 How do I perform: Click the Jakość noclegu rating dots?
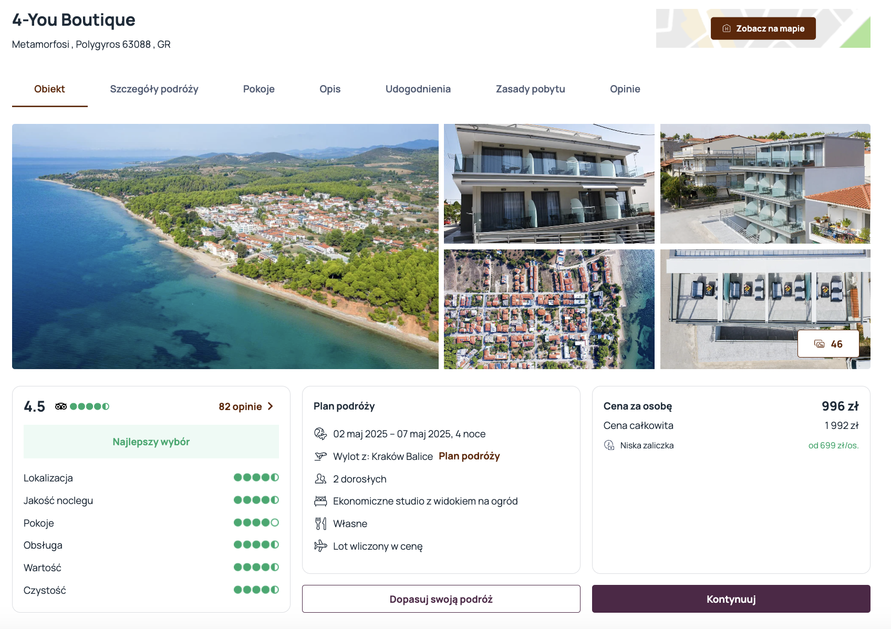[256, 500]
